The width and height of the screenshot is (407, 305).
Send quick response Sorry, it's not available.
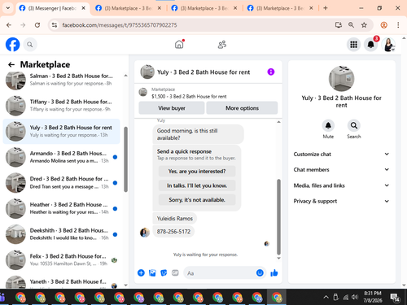197,200
